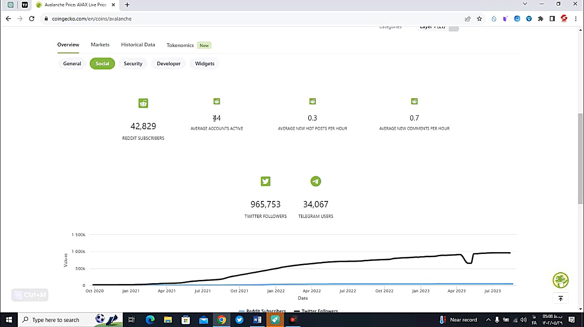
Task: Select the General section pill
Action: tap(72, 63)
